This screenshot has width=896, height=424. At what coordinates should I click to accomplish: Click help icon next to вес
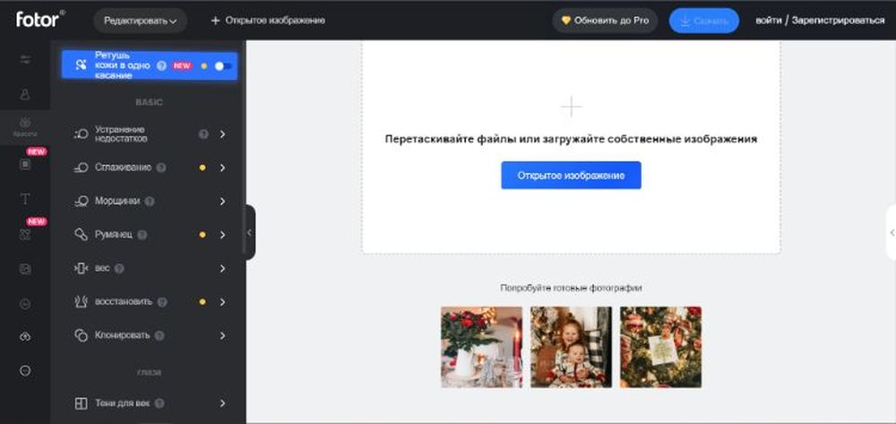tap(119, 269)
